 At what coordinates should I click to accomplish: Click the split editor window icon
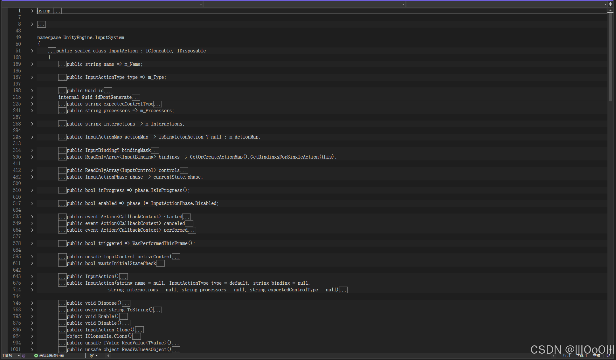[x=610, y=4]
